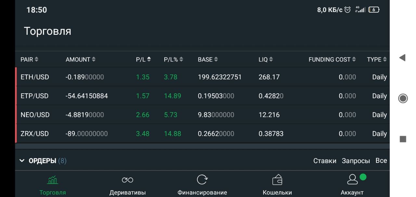
Task: Tap the green account status dot
Action: tap(363, 177)
